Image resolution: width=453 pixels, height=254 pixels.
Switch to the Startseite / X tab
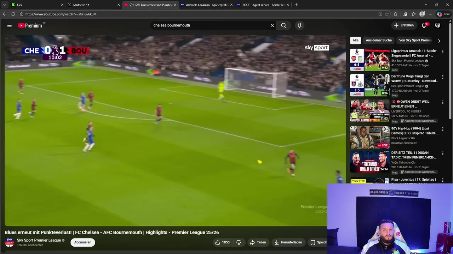click(x=94, y=5)
